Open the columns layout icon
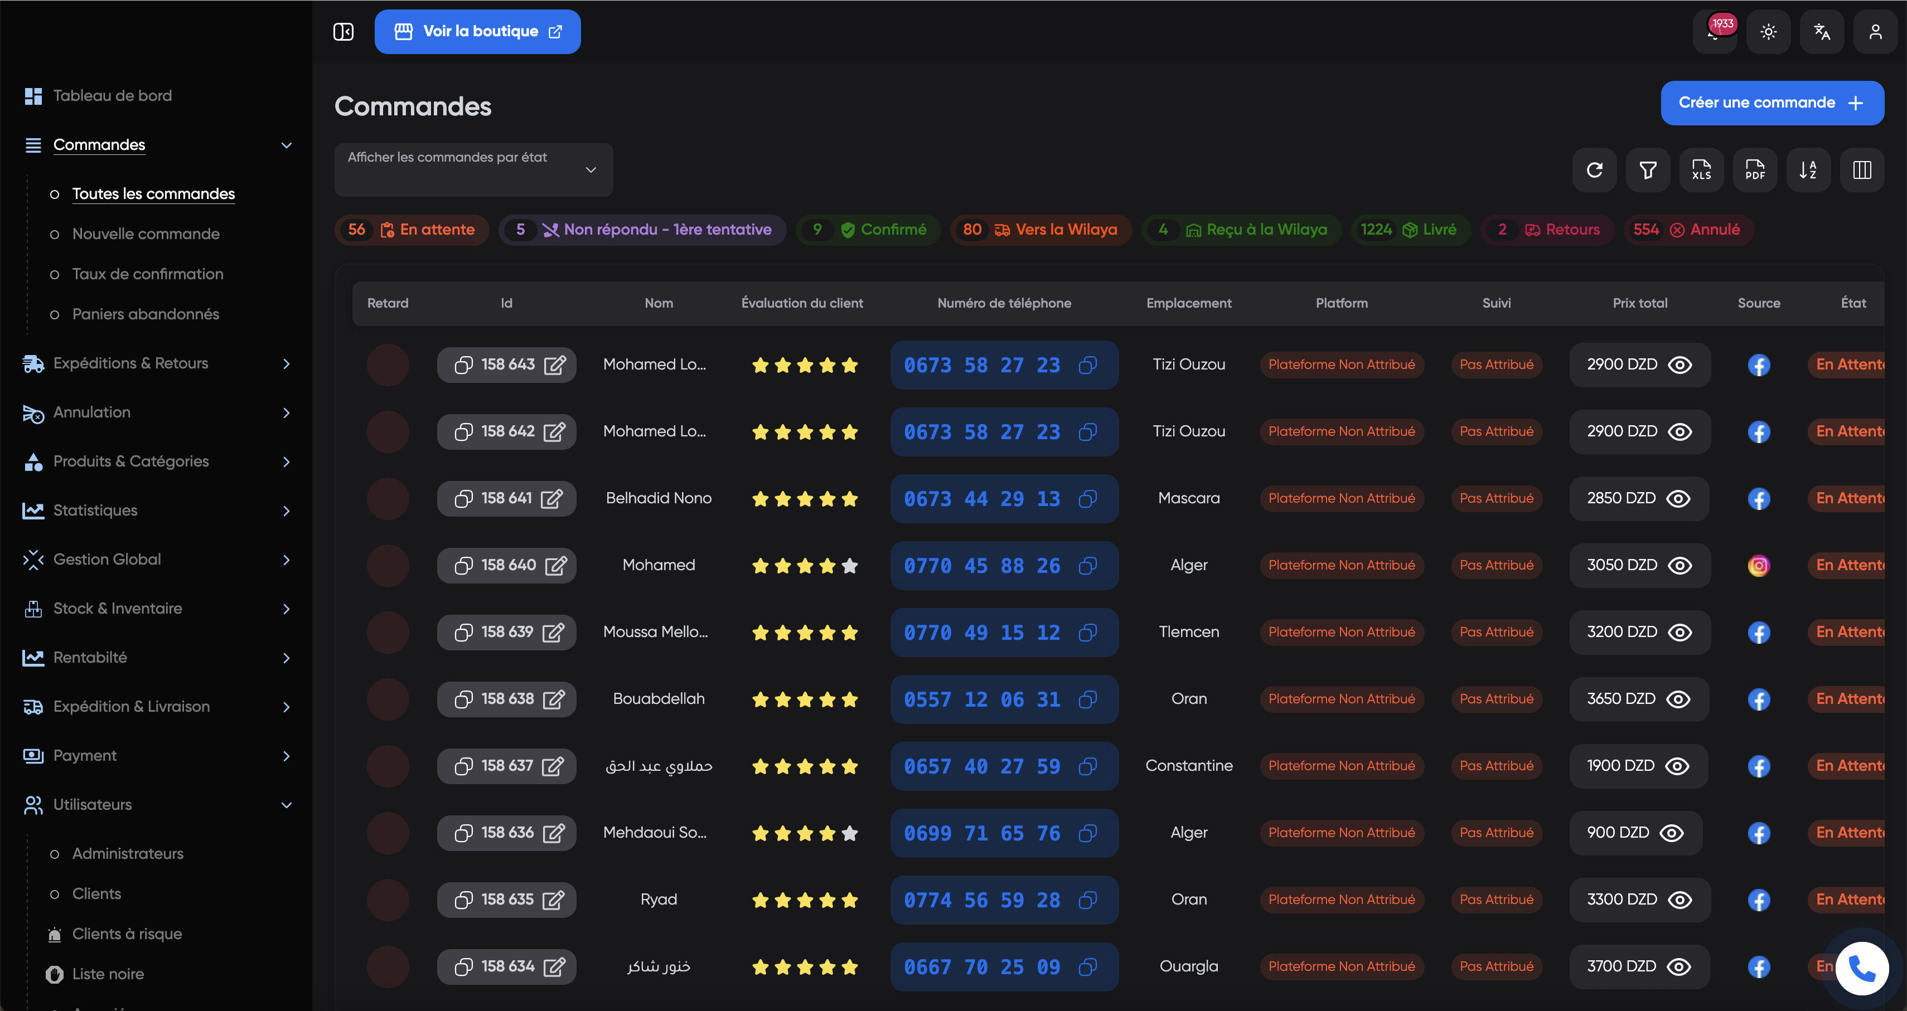Screen dimensions: 1907x1011 1862,170
